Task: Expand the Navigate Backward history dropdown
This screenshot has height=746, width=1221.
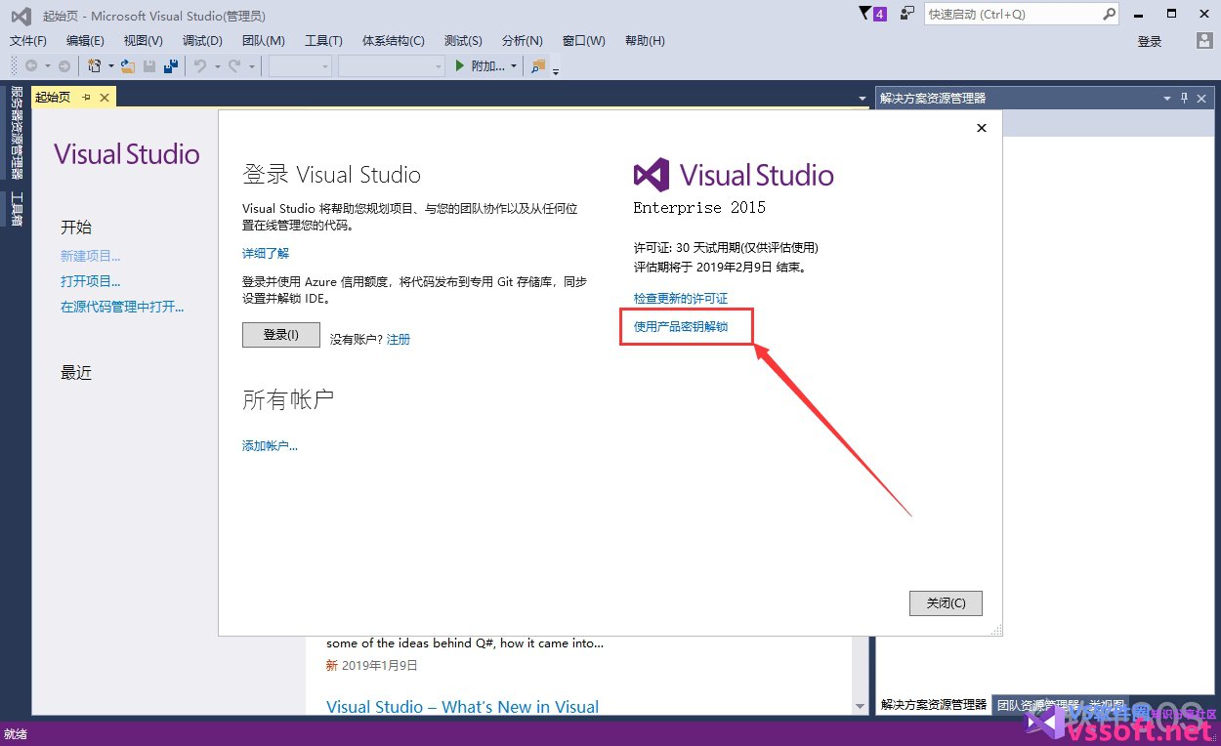Action: [x=46, y=67]
